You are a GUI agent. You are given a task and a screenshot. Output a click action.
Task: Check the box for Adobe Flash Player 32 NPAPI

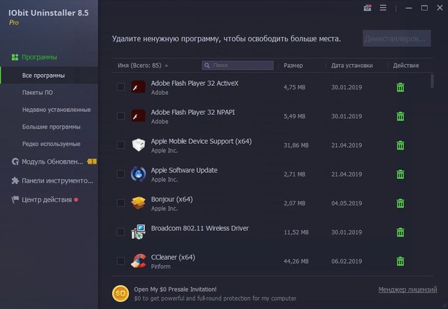[121, 116]
